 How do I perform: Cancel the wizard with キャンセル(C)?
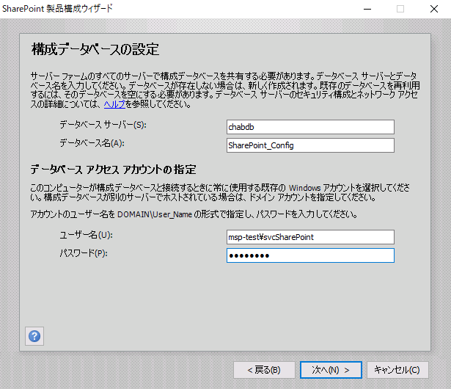pyautogui.click(x=397, y=370)
